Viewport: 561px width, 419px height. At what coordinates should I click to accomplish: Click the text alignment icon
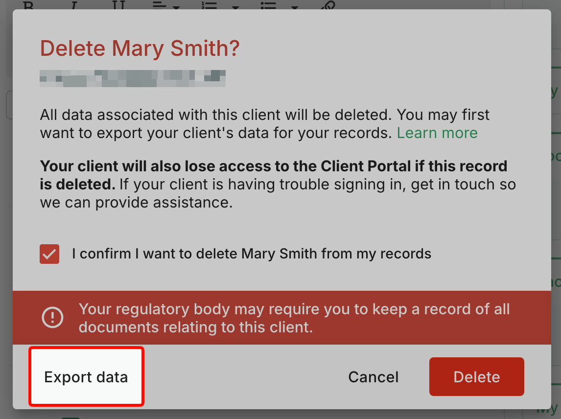point(160,5)
